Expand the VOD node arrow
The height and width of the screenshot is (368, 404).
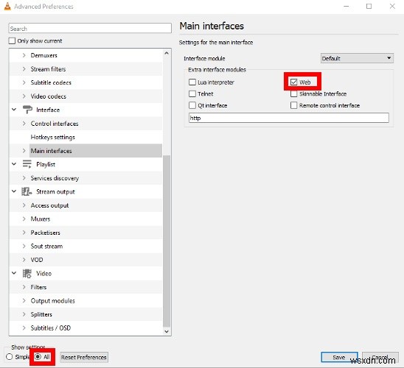coord(24,260)
